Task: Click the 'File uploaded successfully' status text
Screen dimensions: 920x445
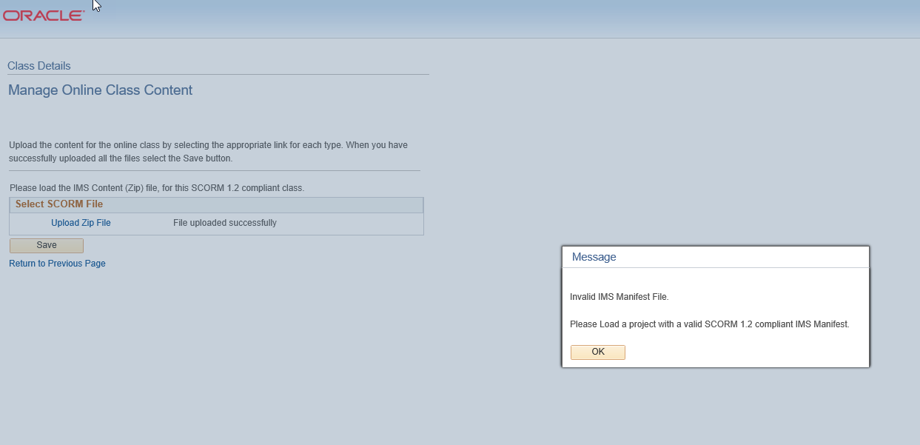Action: pos(225,223)
